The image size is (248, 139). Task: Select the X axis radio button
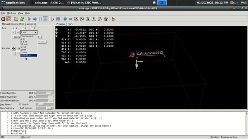coord(14,28)
